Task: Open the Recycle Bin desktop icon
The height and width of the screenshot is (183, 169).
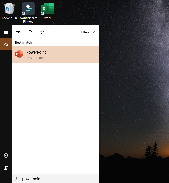Action: [9, 9]
